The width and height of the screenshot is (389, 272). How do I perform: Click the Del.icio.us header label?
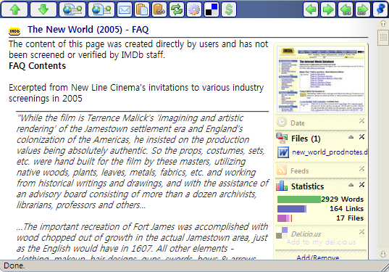coord(306,234)
